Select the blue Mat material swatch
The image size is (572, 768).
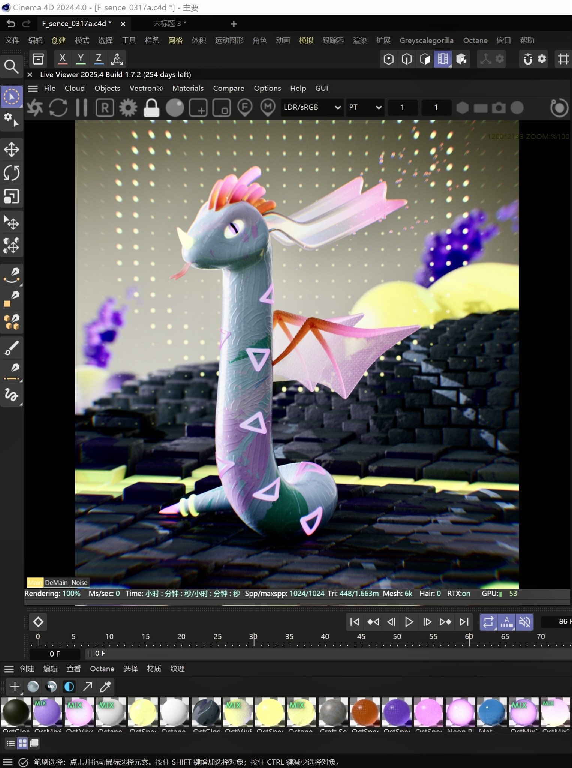(x=491, y=712)
